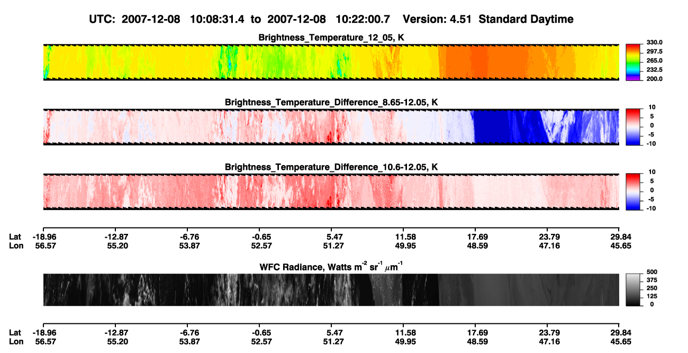The image size is (688, 353).
Task: Click latitude 17.69 under the 10.6-12.05 panel
Action: (475, 237)
